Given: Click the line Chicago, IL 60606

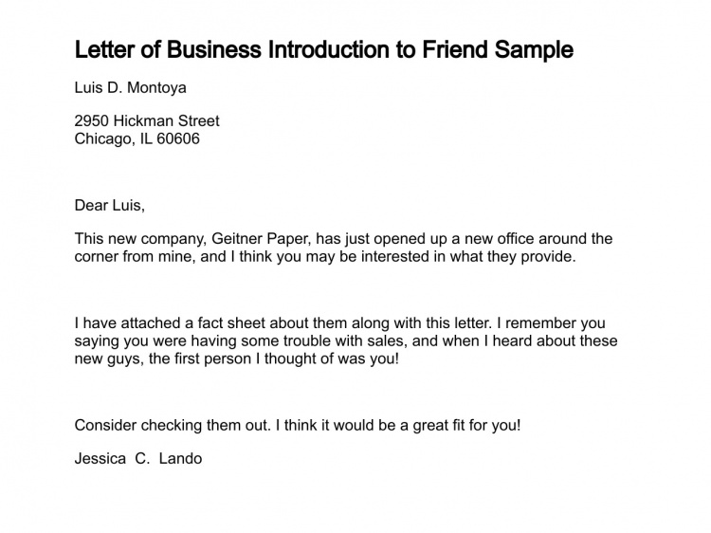Looking at the screenshot, I should [x=137, y=138].
